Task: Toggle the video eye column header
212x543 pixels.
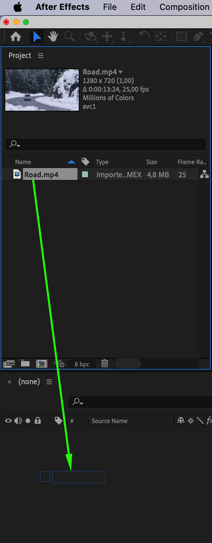Action: pyautogui.click(x=9, y=421)
